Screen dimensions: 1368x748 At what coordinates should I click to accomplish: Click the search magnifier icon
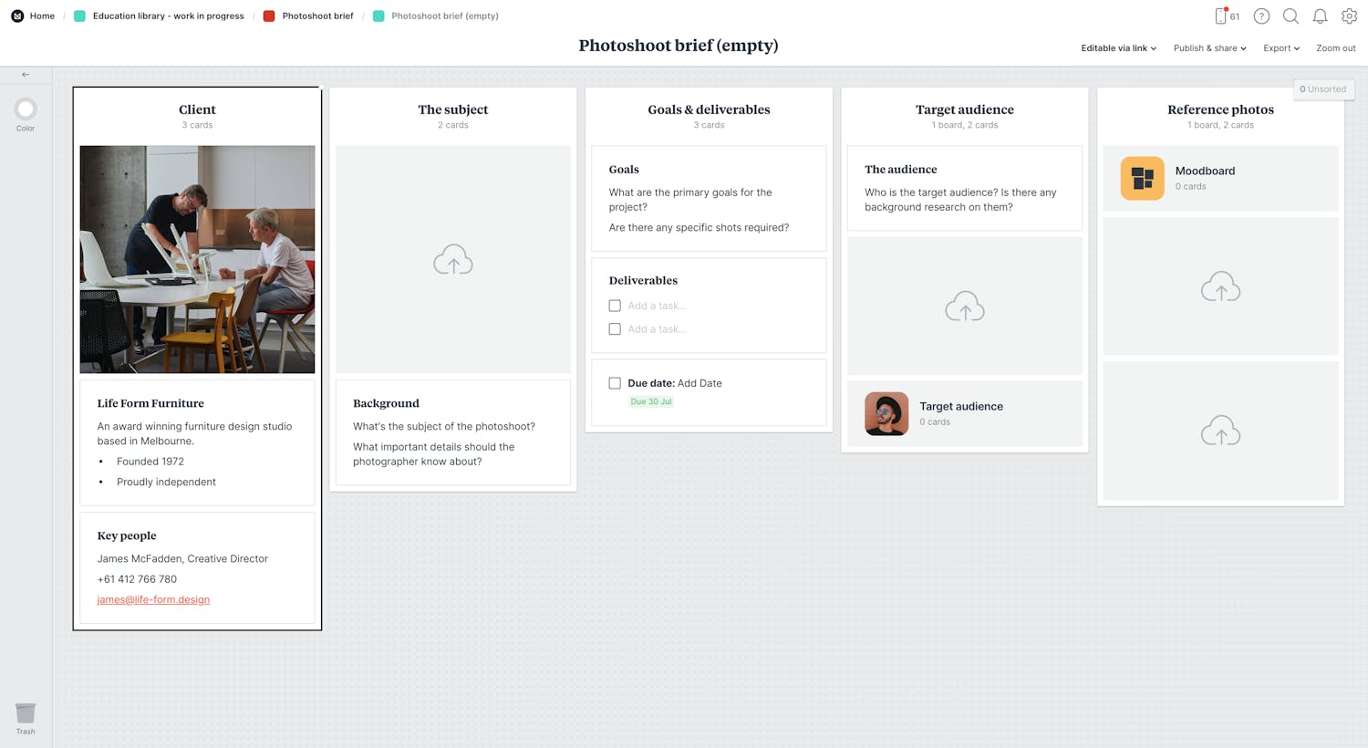(1290, 16)
